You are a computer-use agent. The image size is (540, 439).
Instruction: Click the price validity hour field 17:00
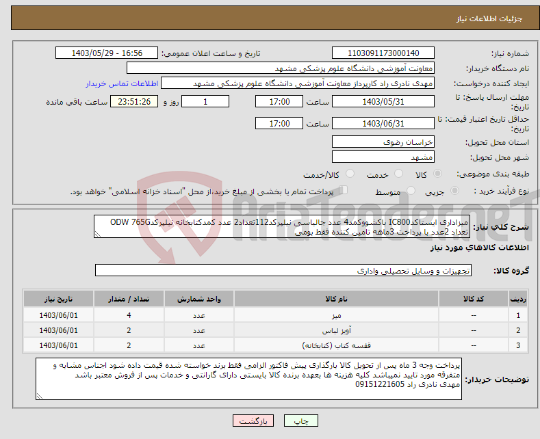tap(279, 123)
